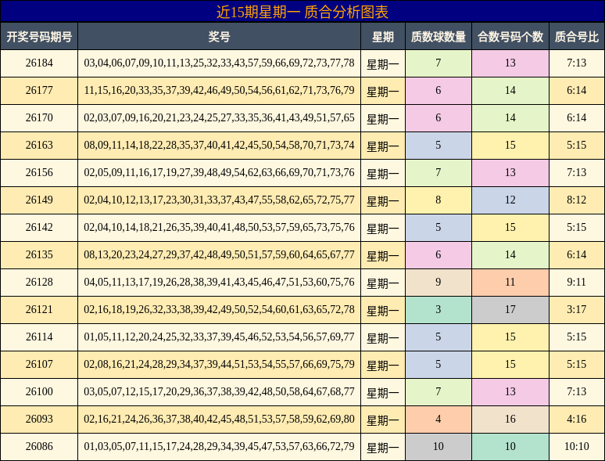Click the numbers row starting 01,05,11,12,20

(x=219, y=337)
